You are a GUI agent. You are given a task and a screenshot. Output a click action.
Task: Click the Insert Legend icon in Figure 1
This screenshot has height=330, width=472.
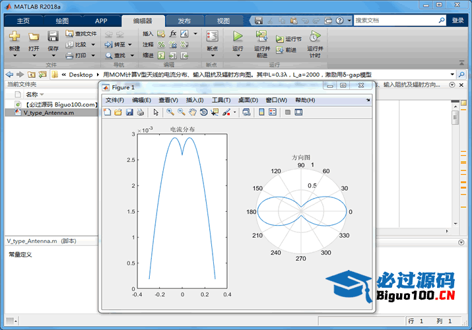(273, 112)
